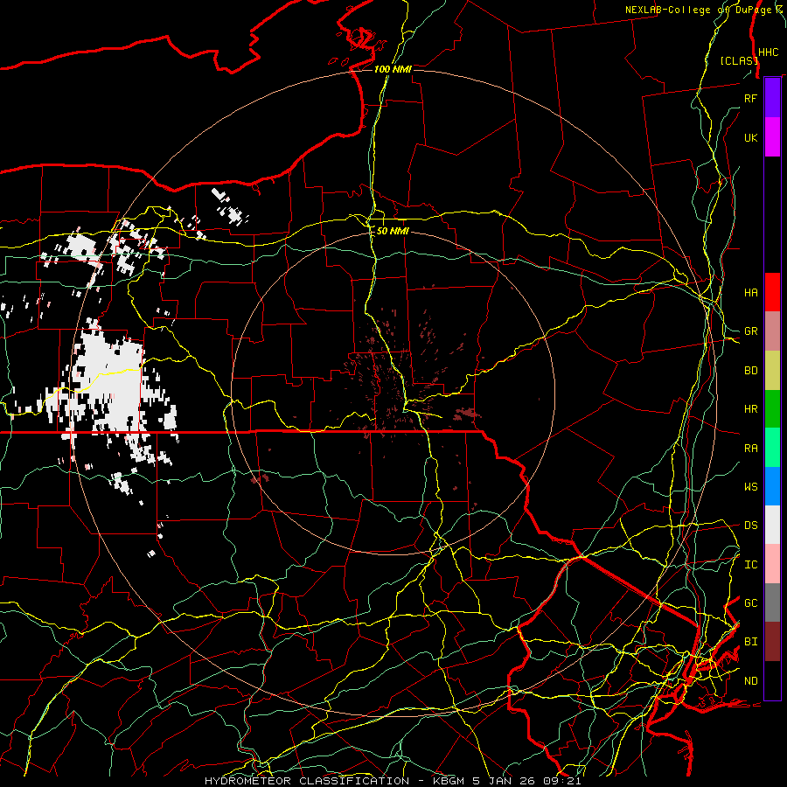Click the RA legend label
Viewport: 787px width, 787px height.
point(750,448)
